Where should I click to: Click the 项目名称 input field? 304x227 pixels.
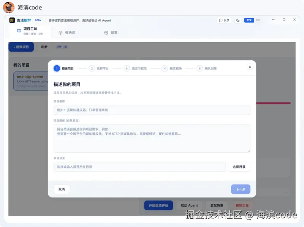(x=152, y=110)
